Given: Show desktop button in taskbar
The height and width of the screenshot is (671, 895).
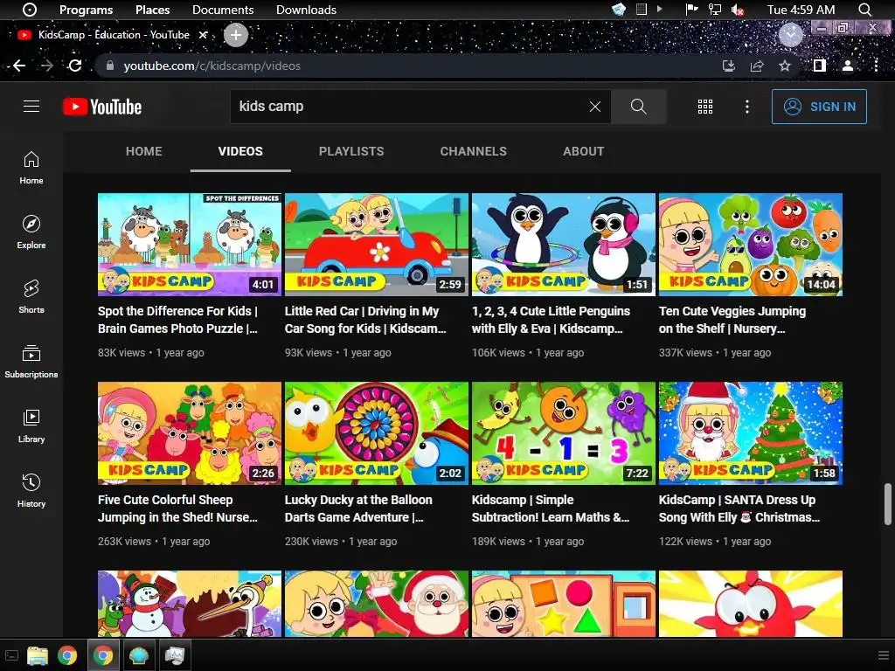Looking at the screenshot, I should [x=11, y=655].
